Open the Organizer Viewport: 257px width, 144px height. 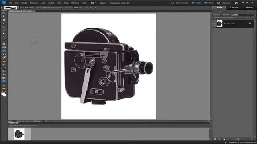coord(224,3)
